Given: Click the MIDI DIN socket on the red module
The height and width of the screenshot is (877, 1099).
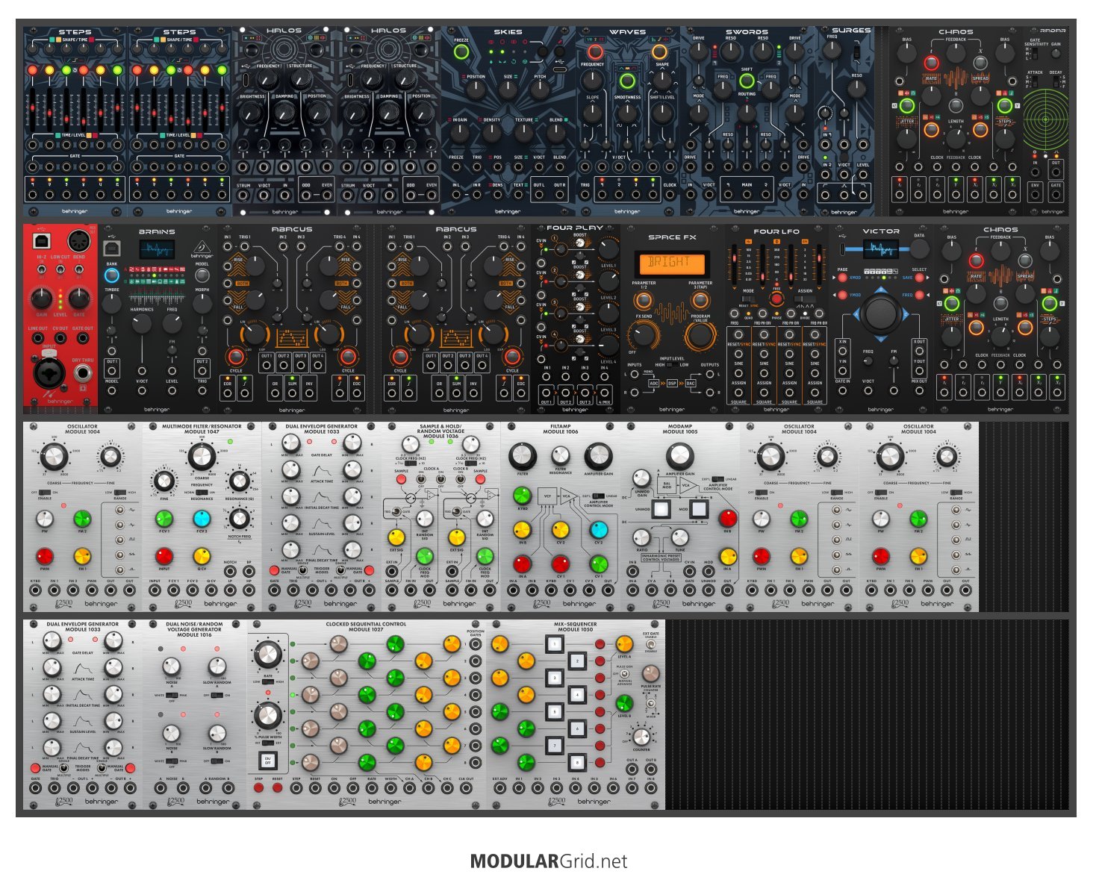Looking at the screenshot, I should coord(78,241).
